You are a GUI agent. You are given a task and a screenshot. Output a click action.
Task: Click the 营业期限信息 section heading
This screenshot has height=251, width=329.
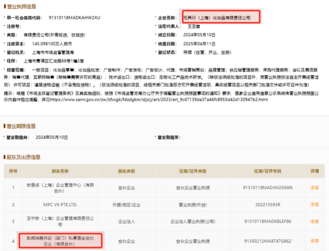click(21, 126)
